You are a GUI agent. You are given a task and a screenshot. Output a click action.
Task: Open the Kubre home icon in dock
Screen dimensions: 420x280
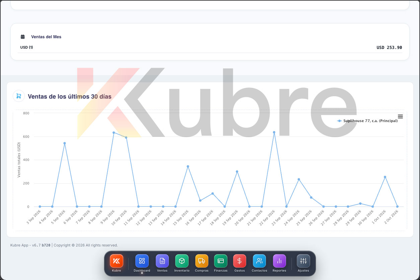[x=117, y=261]
